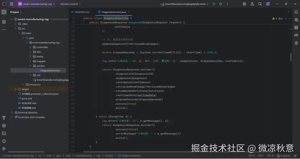Image resolution: width=300 pixels, height=159 pixels.
Task: Open the Services run tool window
Action: pos(4,126)
